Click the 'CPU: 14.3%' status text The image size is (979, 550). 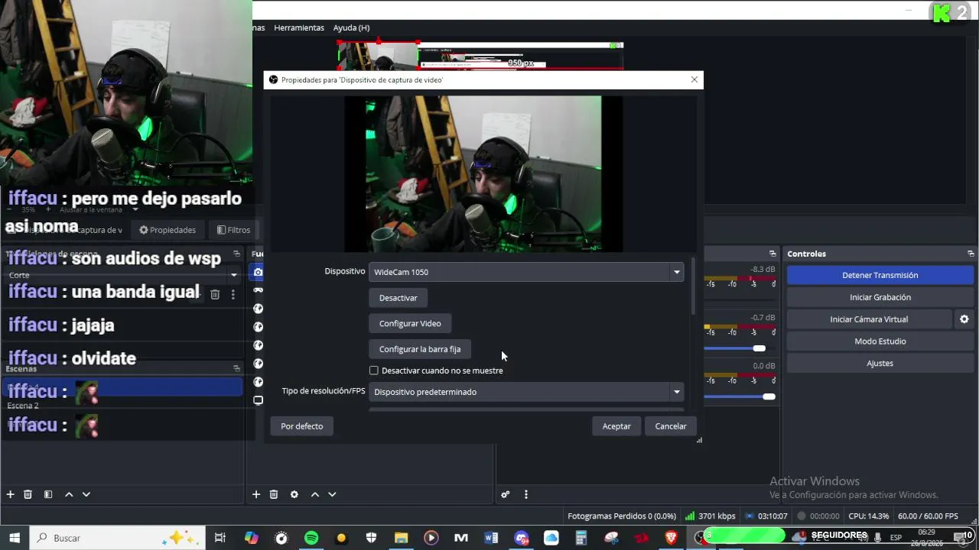coord(869,516)
